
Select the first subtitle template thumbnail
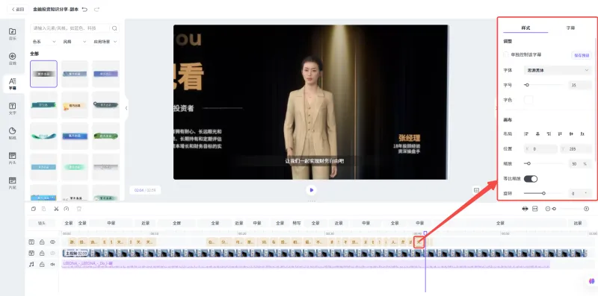(x=43, y=74)
